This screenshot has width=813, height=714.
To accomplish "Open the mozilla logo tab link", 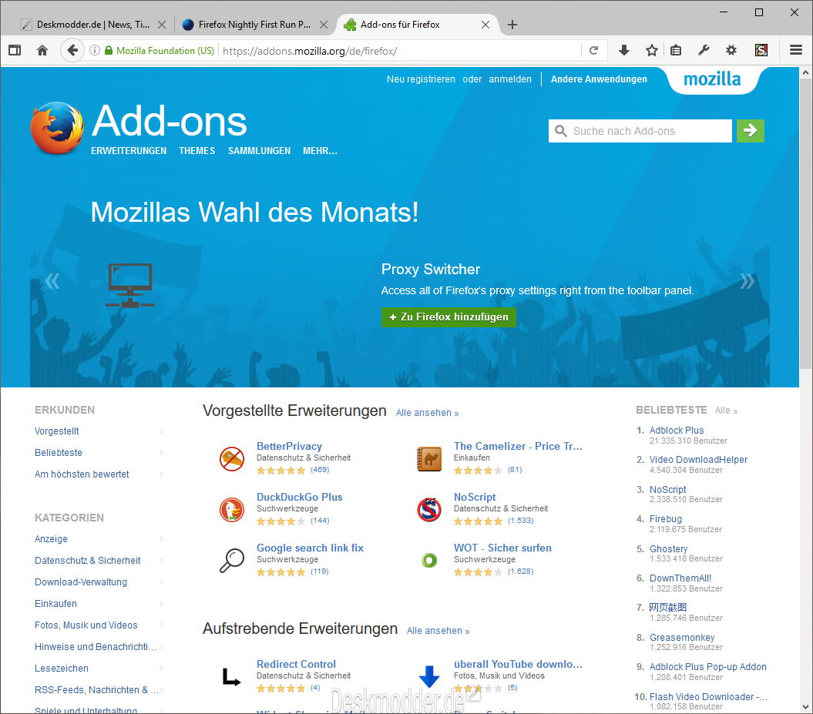I will [712, 79].
